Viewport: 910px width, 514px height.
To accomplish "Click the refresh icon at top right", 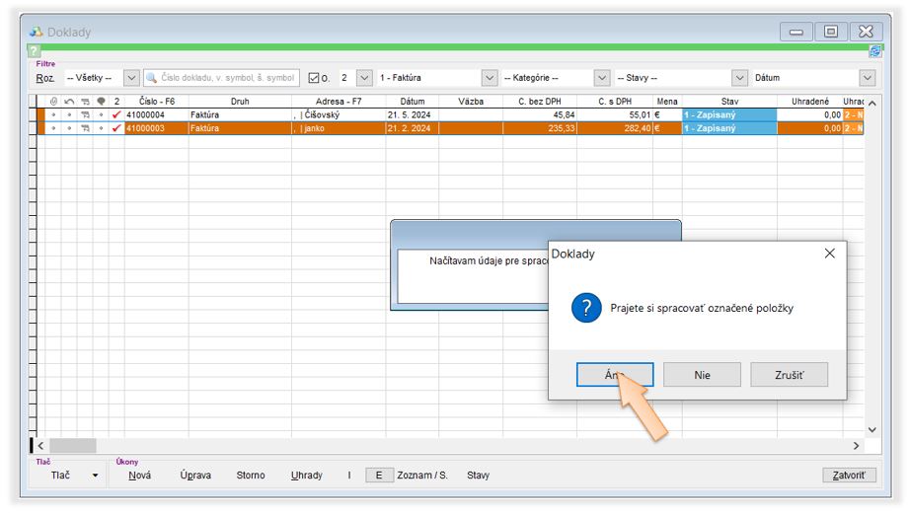I will (x=874, y=51).
